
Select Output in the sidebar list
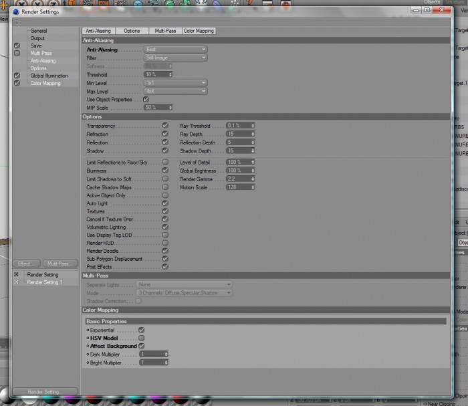coord(37,38)
